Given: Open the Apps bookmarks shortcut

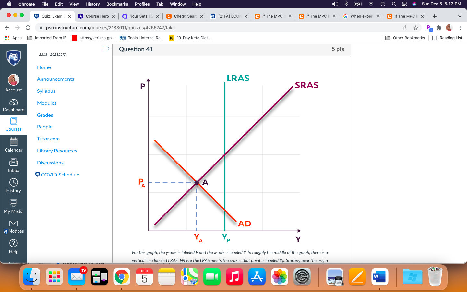Looking at the screenshot, I should pyautogui.click(x=13, y=38).
